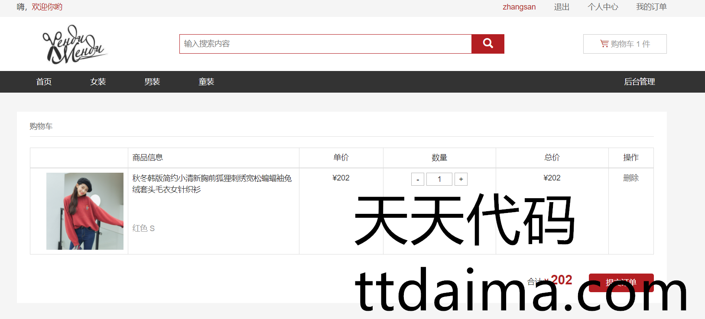Viewport: 705px width, 319px height.
Task: Open the 女装 category
Action: (x=98, y=82)
